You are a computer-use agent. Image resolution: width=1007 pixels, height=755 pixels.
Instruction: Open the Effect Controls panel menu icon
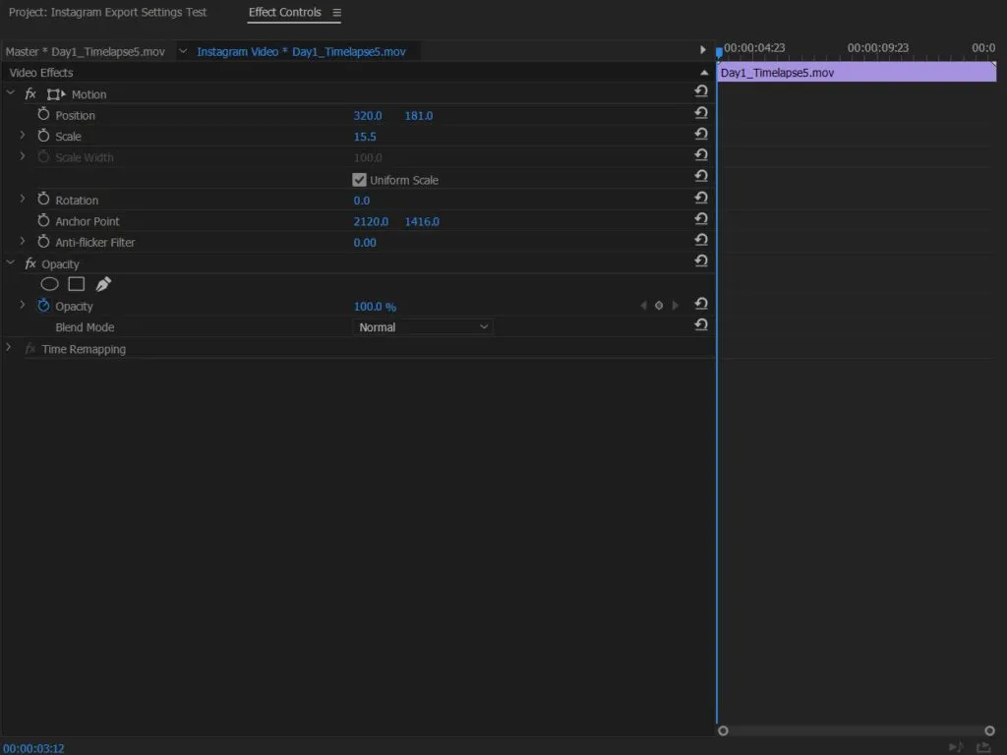tap(336, 13)
